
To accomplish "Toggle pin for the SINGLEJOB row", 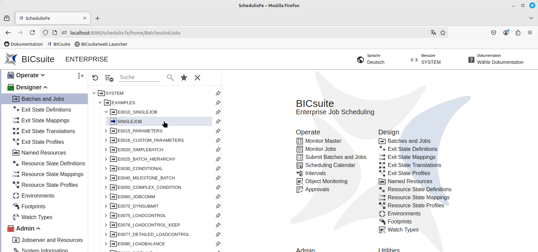I will pos(218,121).
